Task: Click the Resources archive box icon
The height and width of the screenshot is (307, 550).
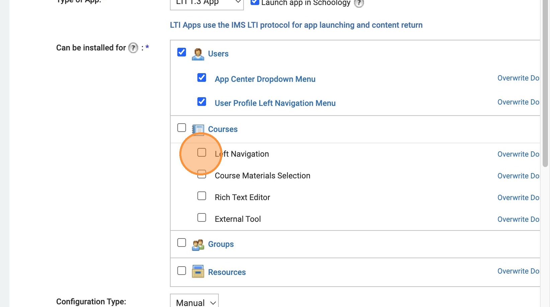Action: (198, 272)
